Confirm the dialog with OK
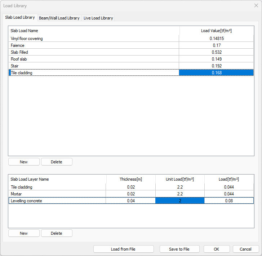Screen dimensions: 262x256 [216, 249]
